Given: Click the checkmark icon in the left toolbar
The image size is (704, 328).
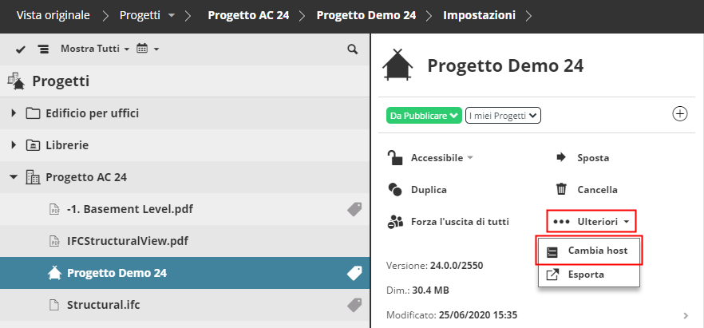Looking at the screenshot, I should (x=22, y=49).
